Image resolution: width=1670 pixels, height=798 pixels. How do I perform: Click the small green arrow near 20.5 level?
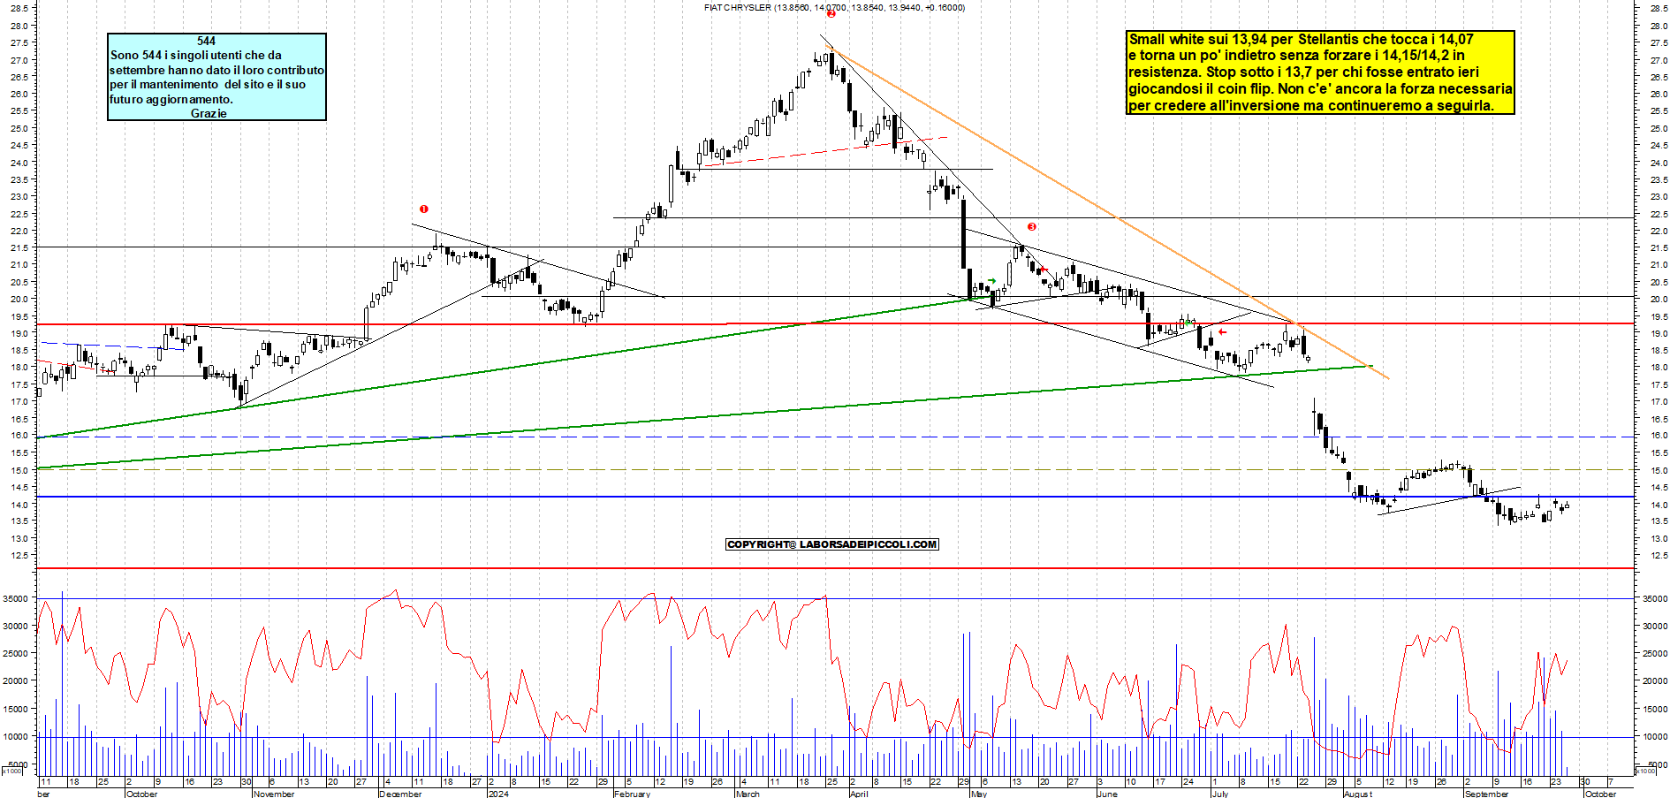(x=991, y=281)
